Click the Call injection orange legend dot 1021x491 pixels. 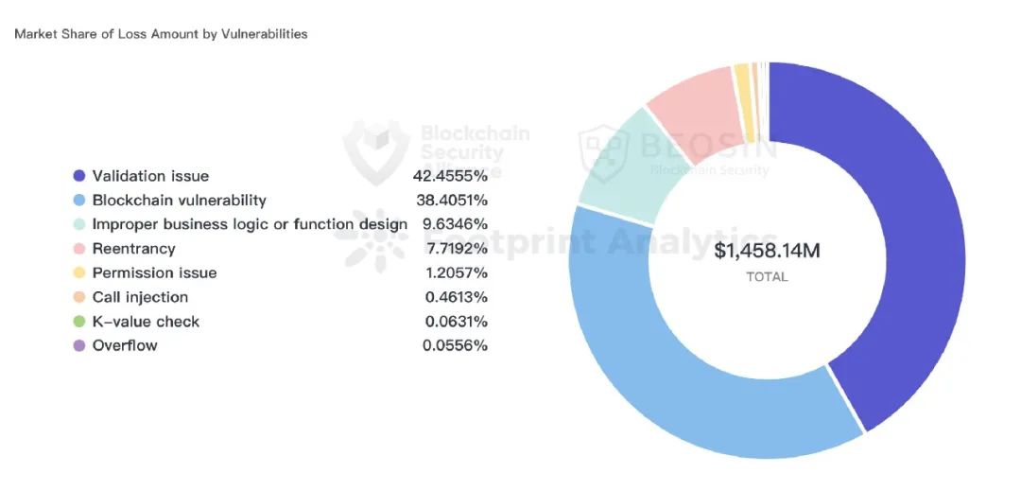pyautogui.click(x=79, y=298)
